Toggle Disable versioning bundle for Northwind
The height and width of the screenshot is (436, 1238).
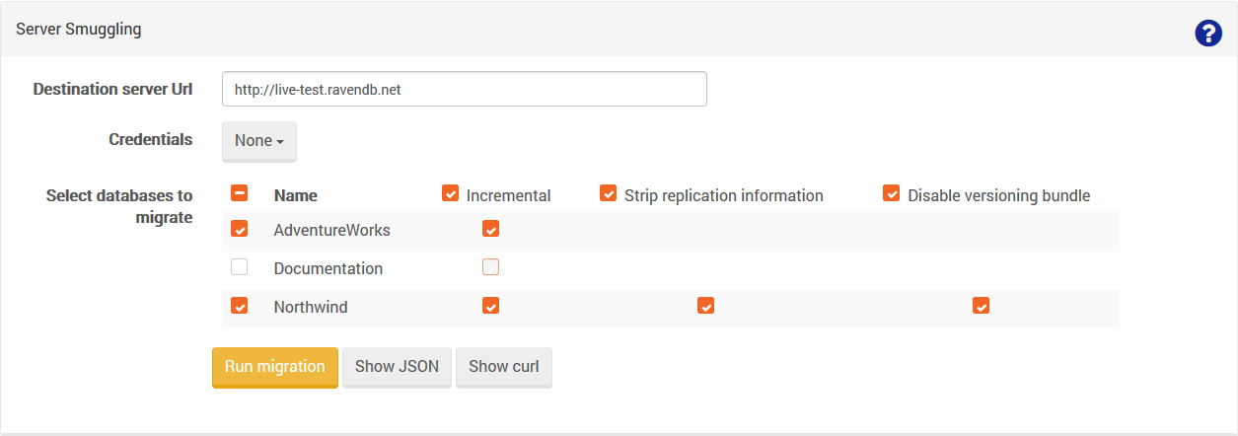[982, 306]
